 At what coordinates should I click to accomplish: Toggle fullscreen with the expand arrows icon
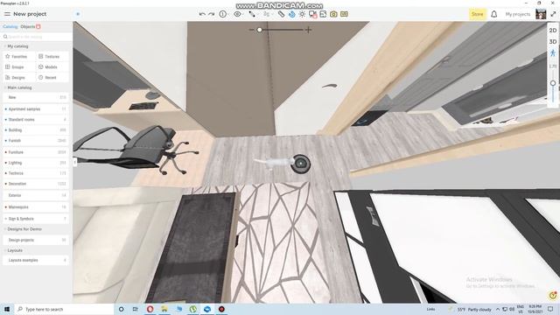coord(553,14)
